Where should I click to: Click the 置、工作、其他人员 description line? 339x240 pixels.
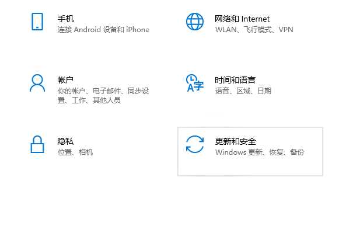tap(89, 100)
